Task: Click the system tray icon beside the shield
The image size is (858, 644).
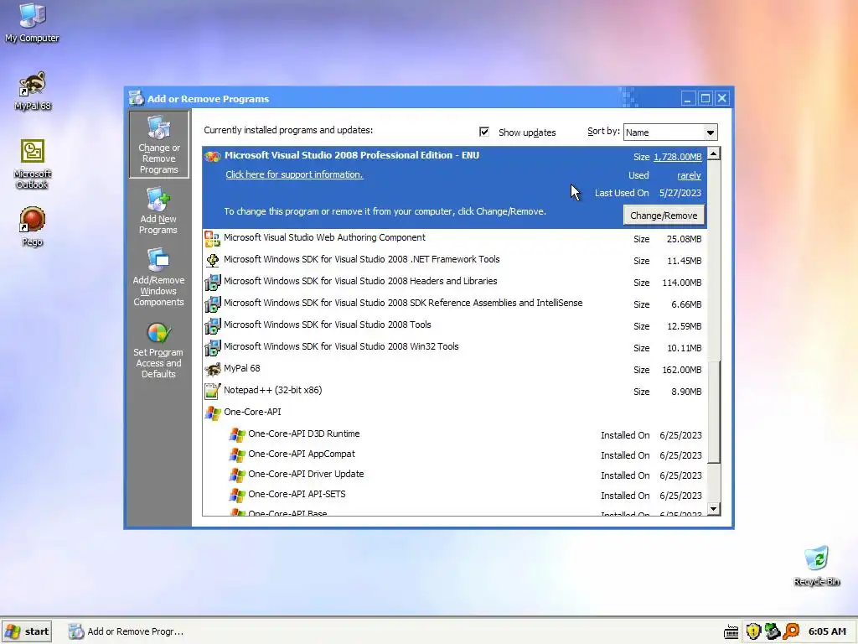Action: [x=772, y=631]
